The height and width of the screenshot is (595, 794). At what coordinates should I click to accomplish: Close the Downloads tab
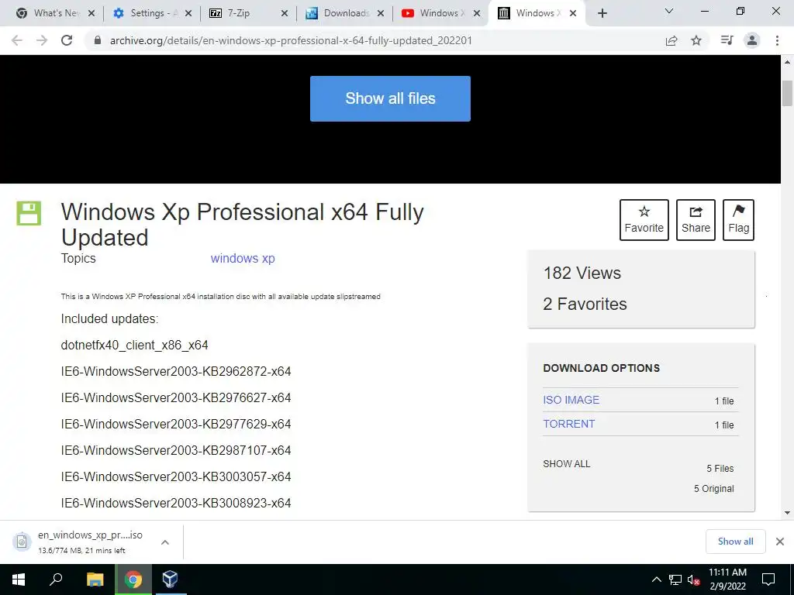[381, 13]
